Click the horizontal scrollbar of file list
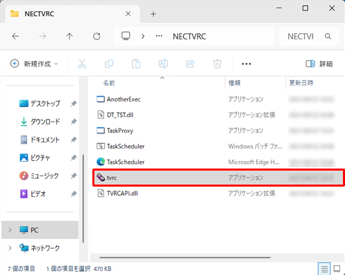 tap(185, 258)
